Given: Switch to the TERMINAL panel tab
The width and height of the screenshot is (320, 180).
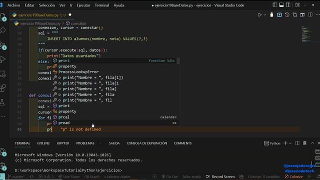Looking at the screenshot, I should tap(22, 143).
